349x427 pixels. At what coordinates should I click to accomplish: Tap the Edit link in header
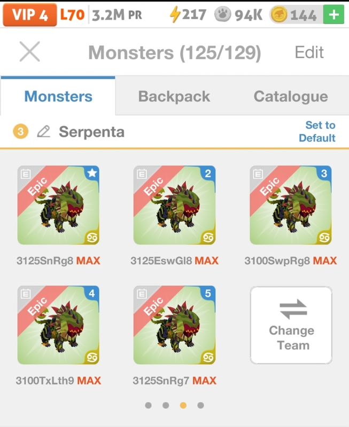click(309, 52)
